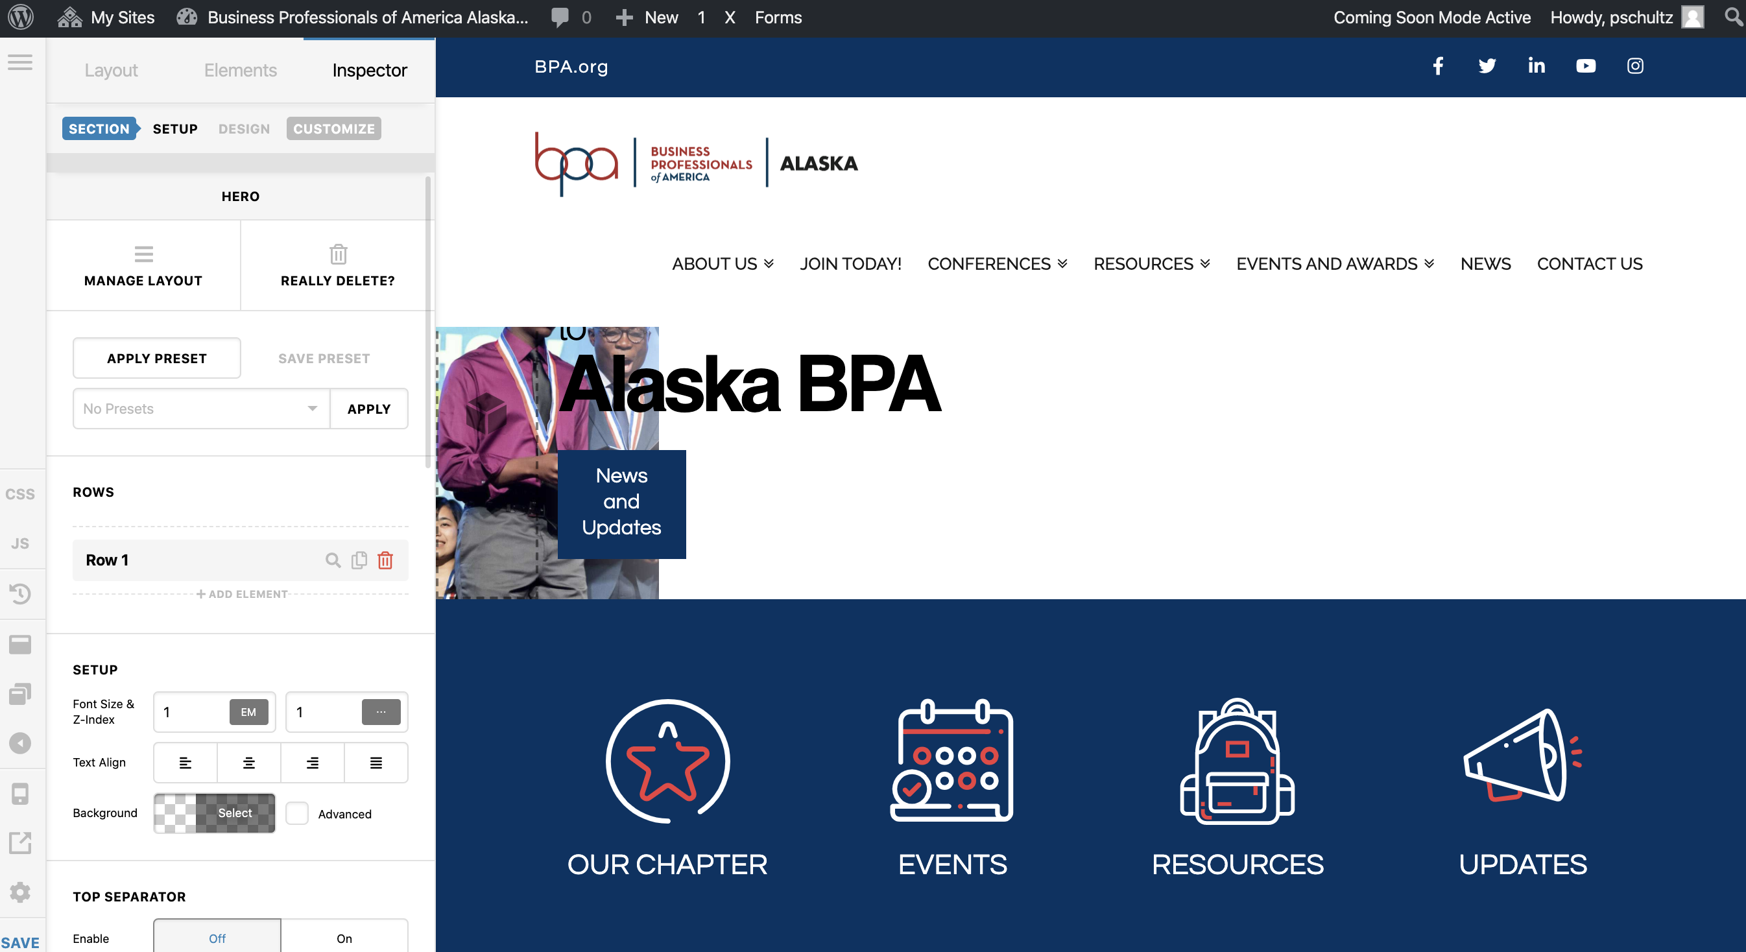1746x952 pixels.
Task: Click the Really Delete trash button
Action: point(337,265)
